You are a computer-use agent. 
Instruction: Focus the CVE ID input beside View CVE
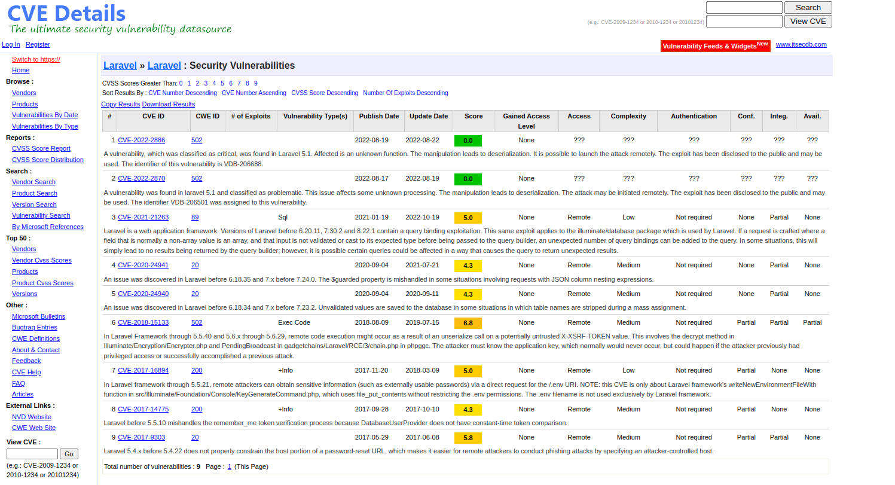(x=744, y=21)
